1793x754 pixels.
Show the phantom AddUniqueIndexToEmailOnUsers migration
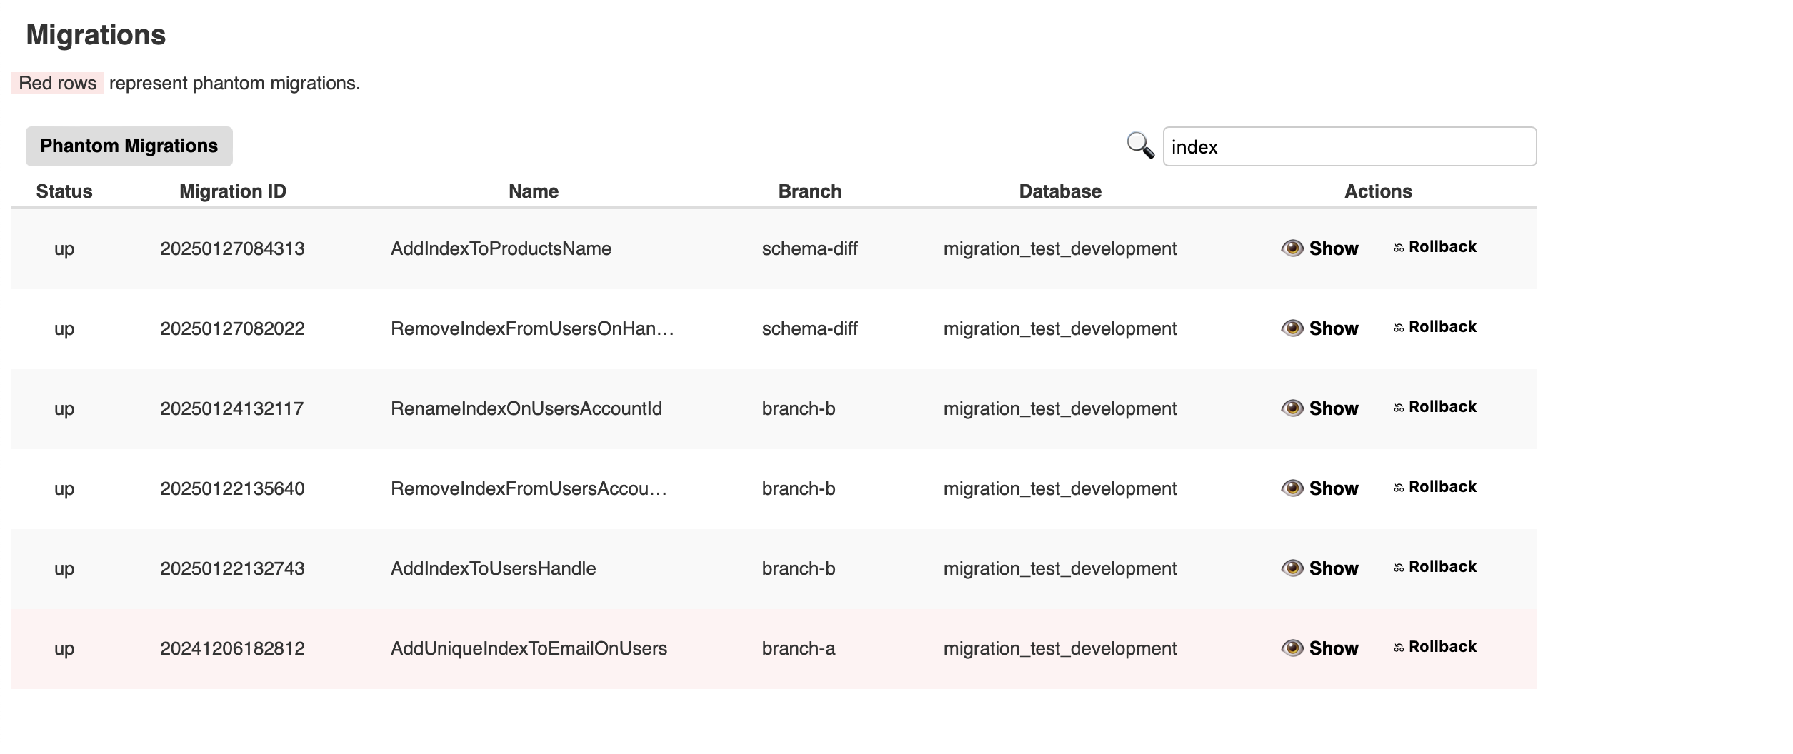(1320, 648)
